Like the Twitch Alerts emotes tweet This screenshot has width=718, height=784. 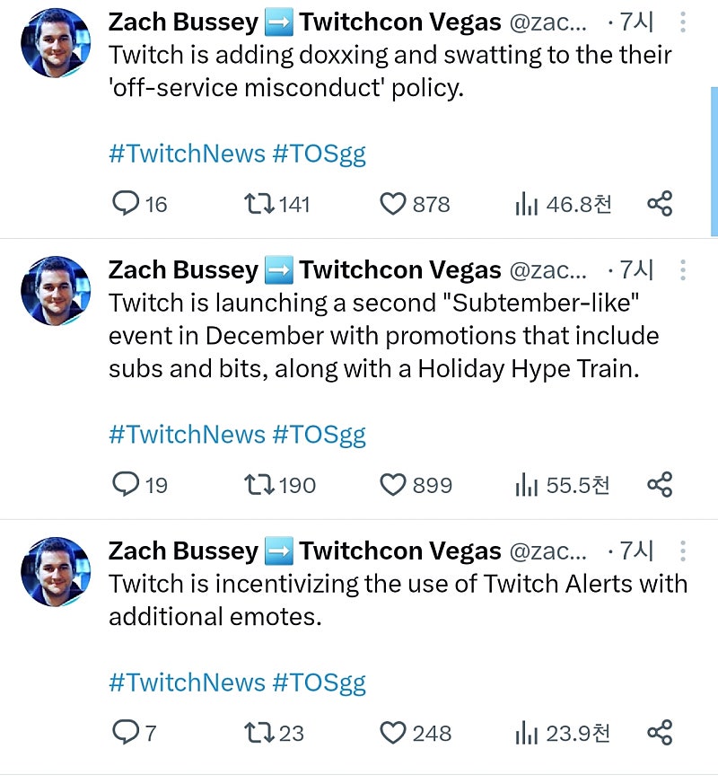tap(393, 733)
